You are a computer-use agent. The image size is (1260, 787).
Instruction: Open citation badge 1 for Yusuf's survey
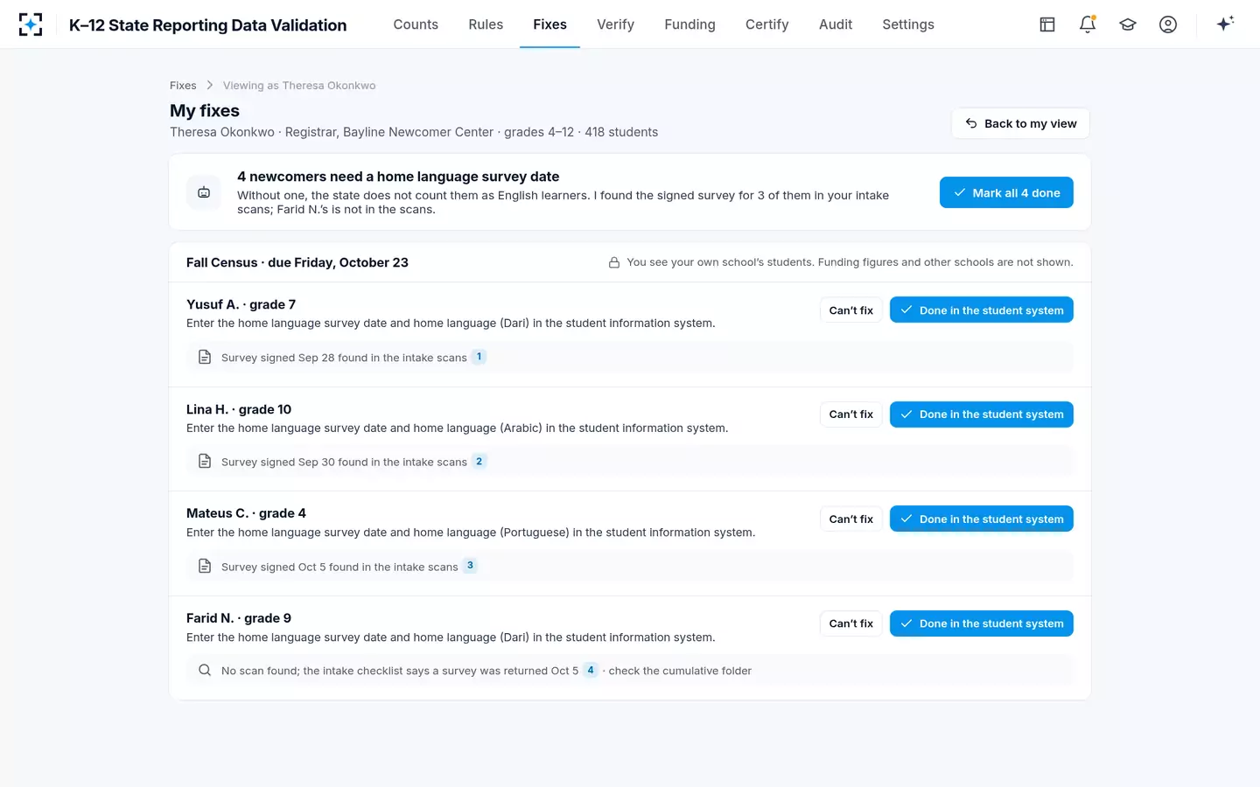click(479, 357)
